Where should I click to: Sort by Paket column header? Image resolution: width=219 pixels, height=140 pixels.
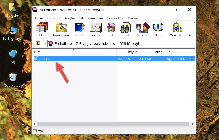pyautogui.click(x=151, y=52)
